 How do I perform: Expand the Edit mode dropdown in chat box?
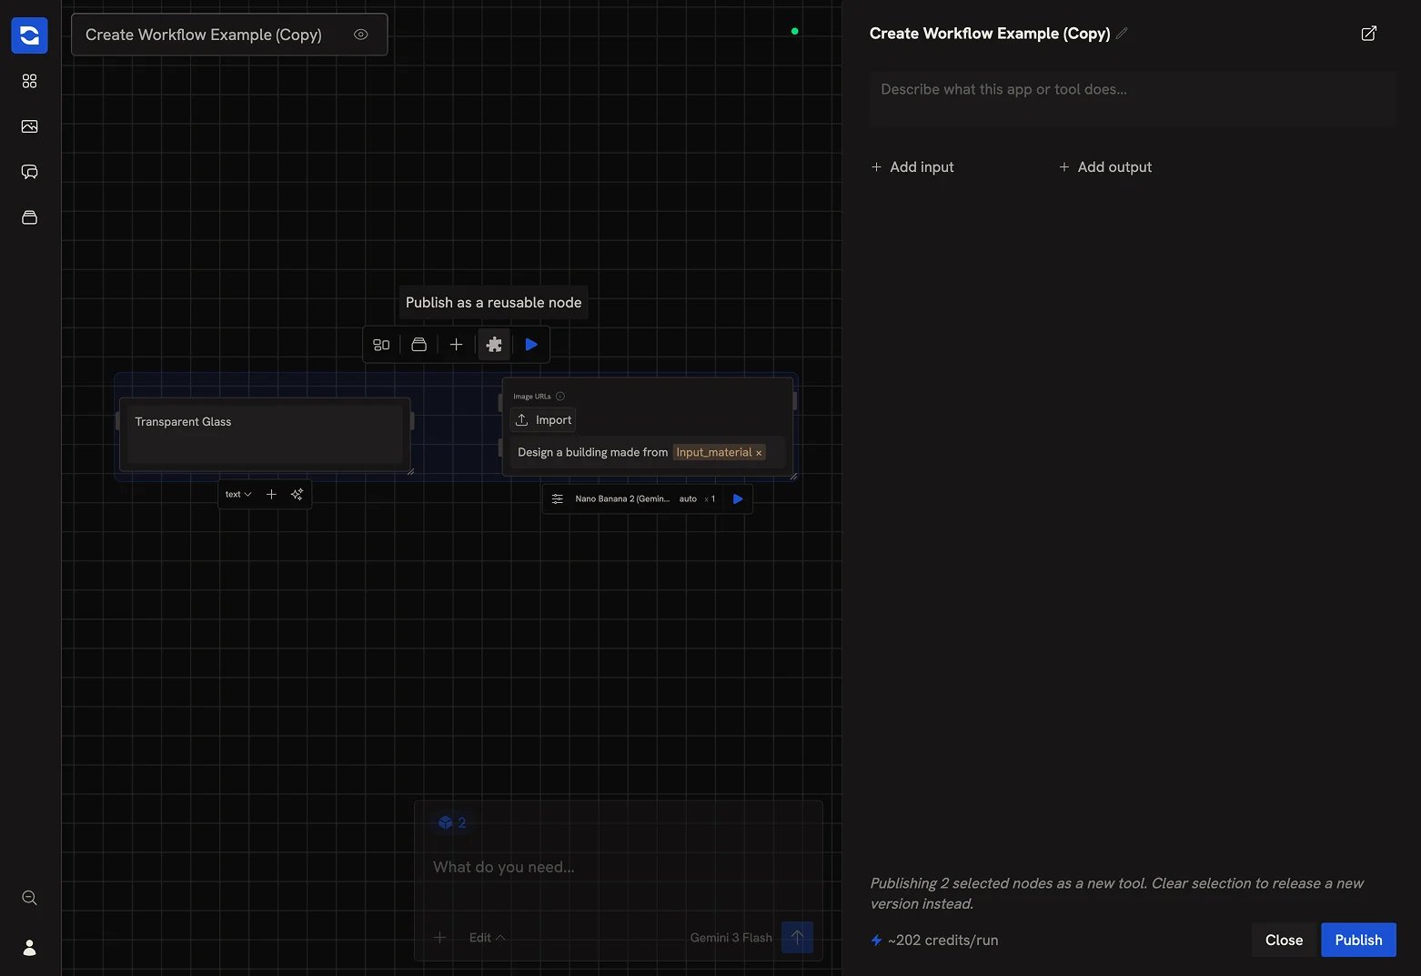tap(487, 938)
